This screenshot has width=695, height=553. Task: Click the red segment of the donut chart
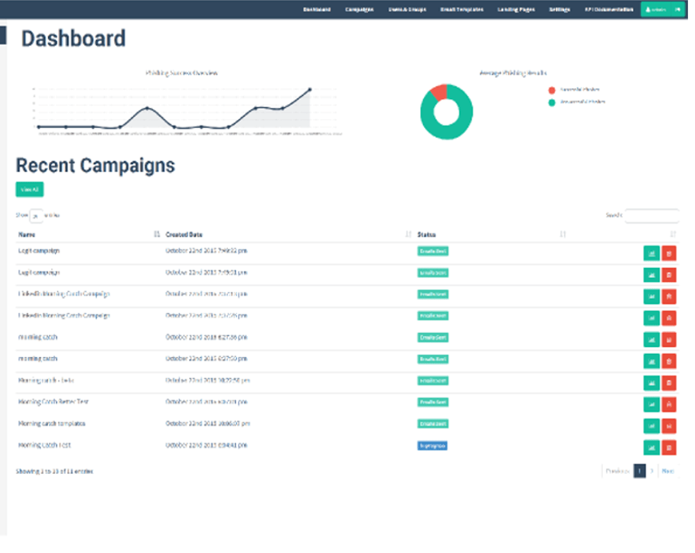pos(439,91)
